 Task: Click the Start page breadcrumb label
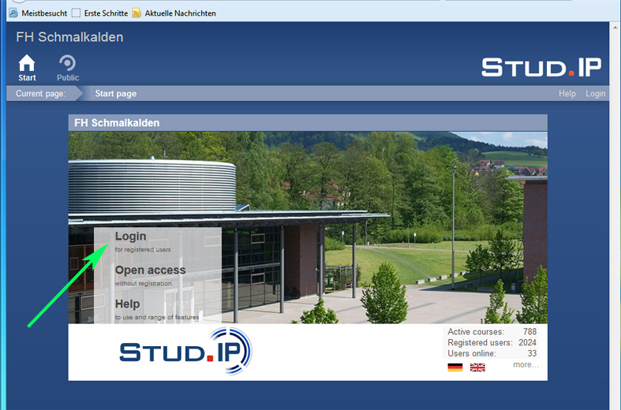pos(116,93)
